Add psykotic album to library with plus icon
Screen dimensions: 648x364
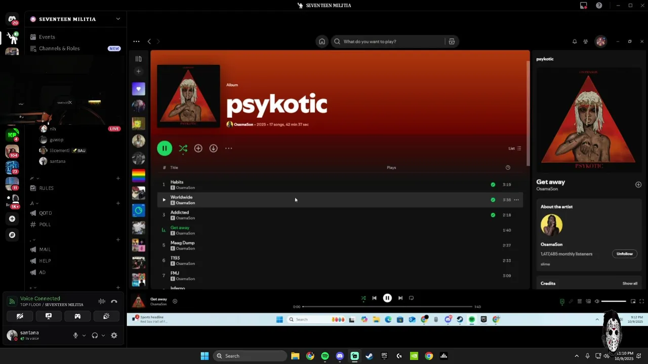(198, 148)
